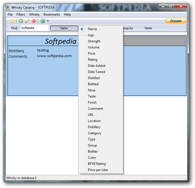Choose Price per Liter from the menu
Image resolution: width=195 pixels, height=188 pixels.
click(101, 170)
